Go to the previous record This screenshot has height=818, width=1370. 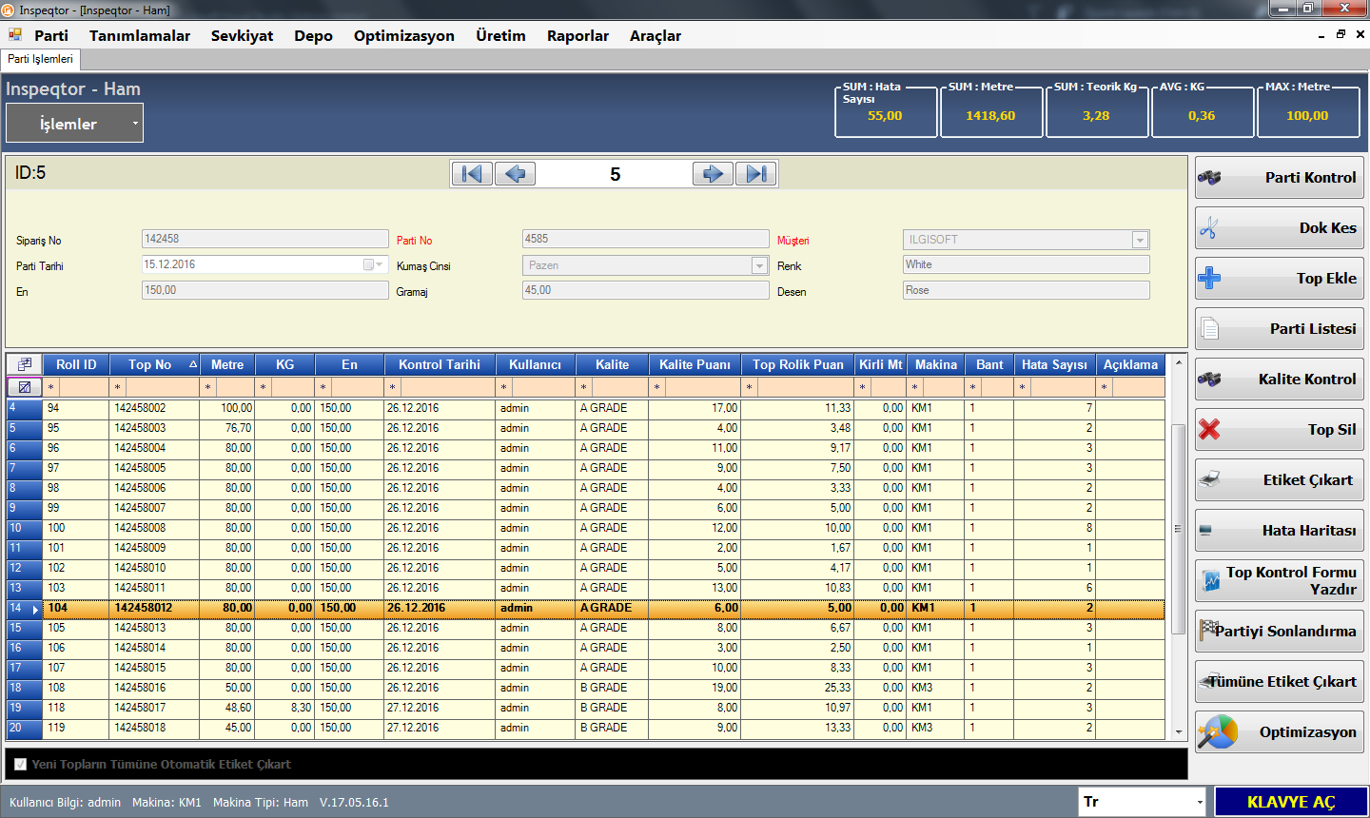pyautogui.click(x=515, y=173)
